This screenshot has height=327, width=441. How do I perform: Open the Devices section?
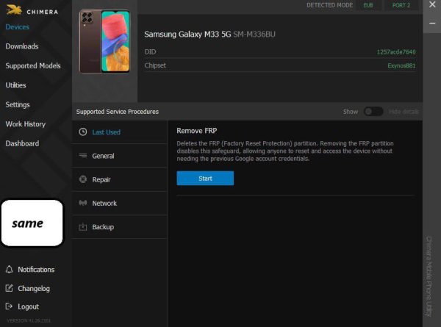tap(18, 27)
